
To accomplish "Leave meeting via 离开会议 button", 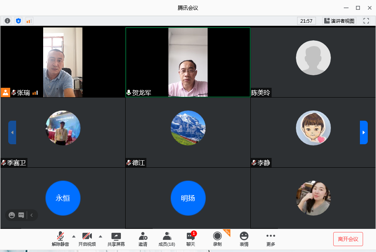I will click(348, 239).
